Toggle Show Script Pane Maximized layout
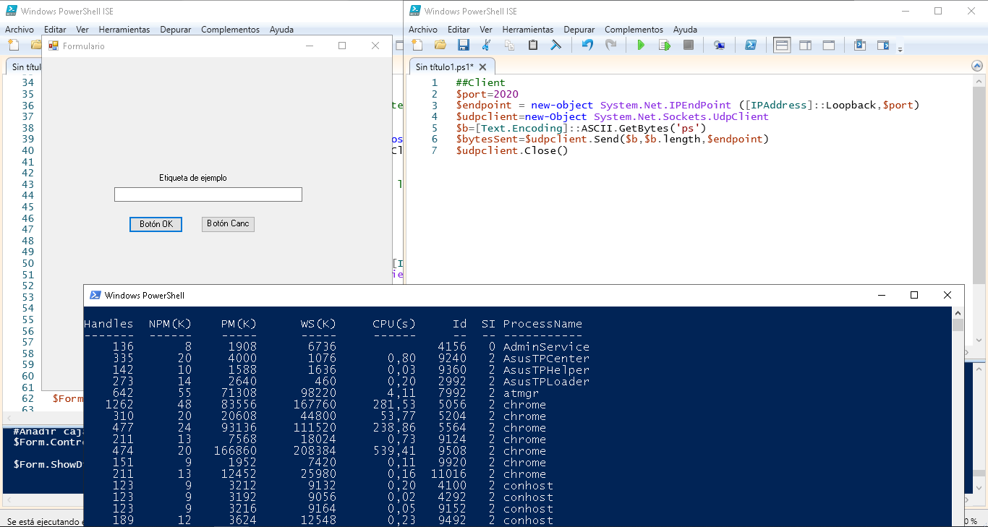The width and height of the screenshot is (988, 527). click(x=829, y=45)
